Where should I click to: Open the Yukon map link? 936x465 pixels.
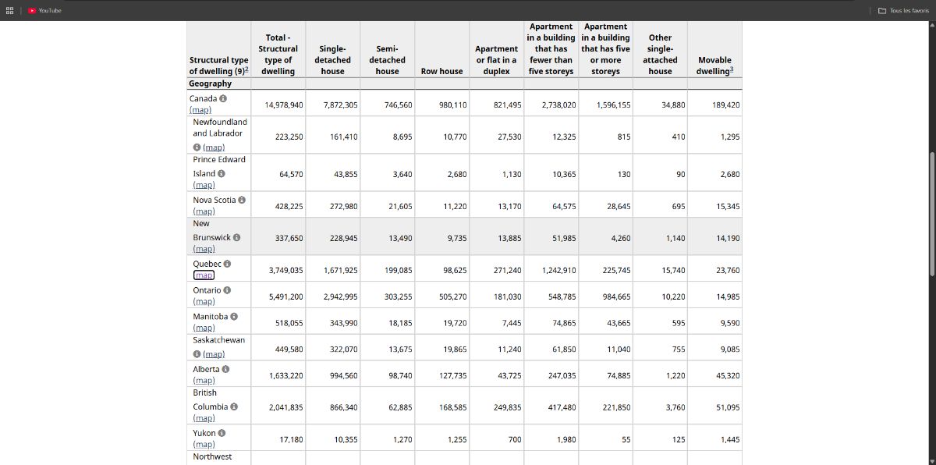pyautogui.click(x=204, y=444)
